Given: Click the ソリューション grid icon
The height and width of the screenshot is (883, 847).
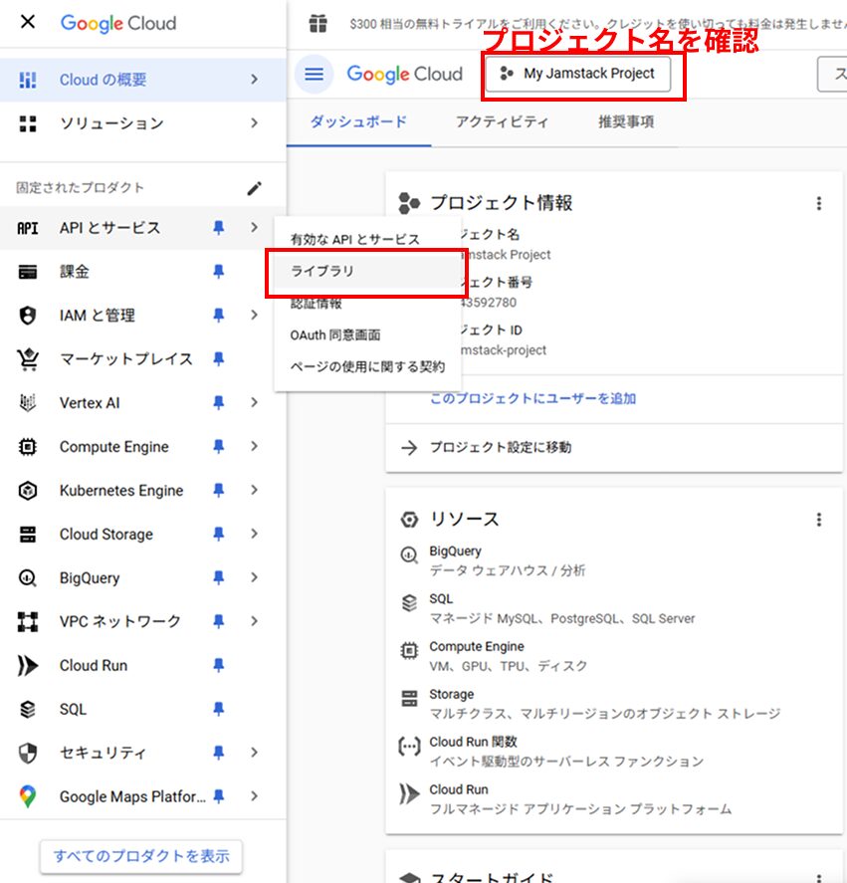Looking at the screenshot, I should [28, 123].
